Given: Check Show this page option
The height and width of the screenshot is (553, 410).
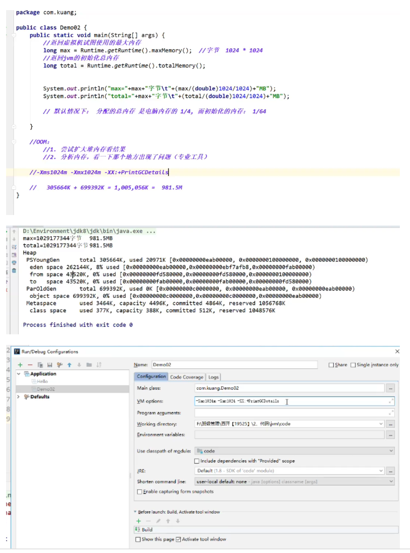Looking at the screenshot, I should [138, 540].
